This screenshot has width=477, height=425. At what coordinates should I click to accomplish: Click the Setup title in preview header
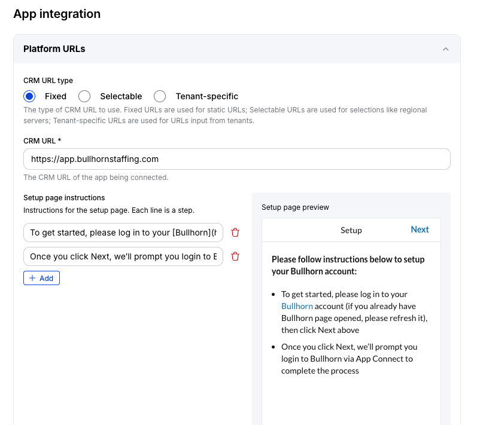[x=351, y=230]
